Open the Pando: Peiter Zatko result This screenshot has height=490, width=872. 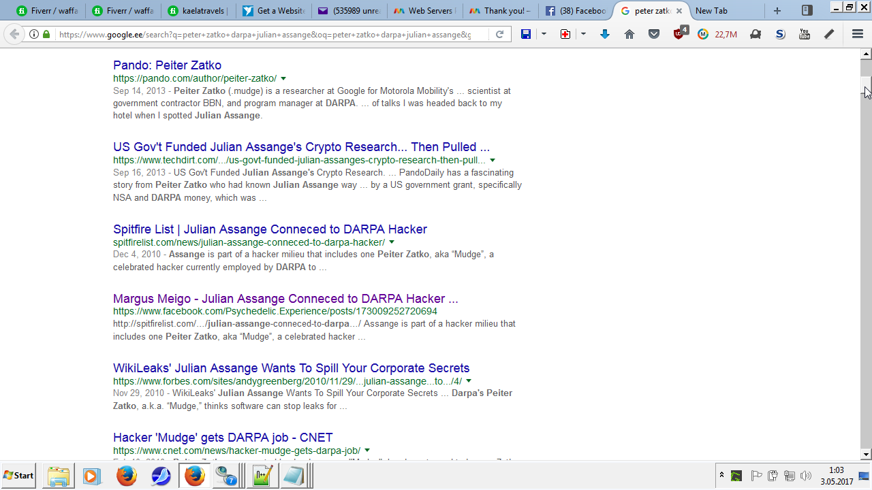coord(167,65)
